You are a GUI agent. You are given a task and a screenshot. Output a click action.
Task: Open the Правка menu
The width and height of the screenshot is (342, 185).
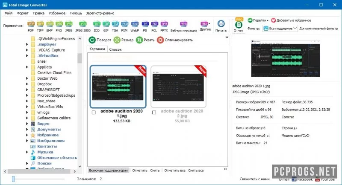(38, 13)
